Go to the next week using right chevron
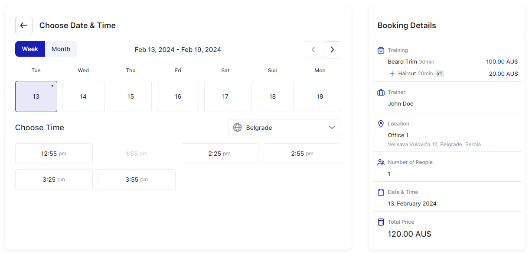The width and height of the screenshot is (532, 254). click(332, 50)
